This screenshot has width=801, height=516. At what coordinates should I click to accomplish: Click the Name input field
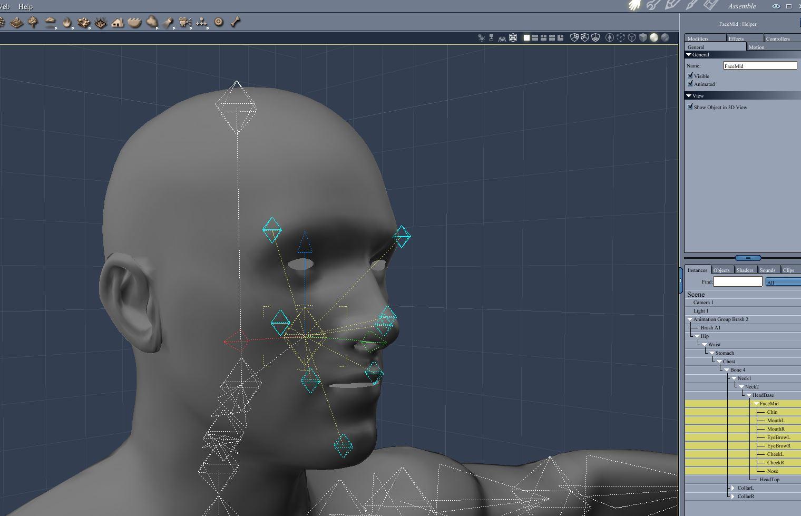pos(760,66)
